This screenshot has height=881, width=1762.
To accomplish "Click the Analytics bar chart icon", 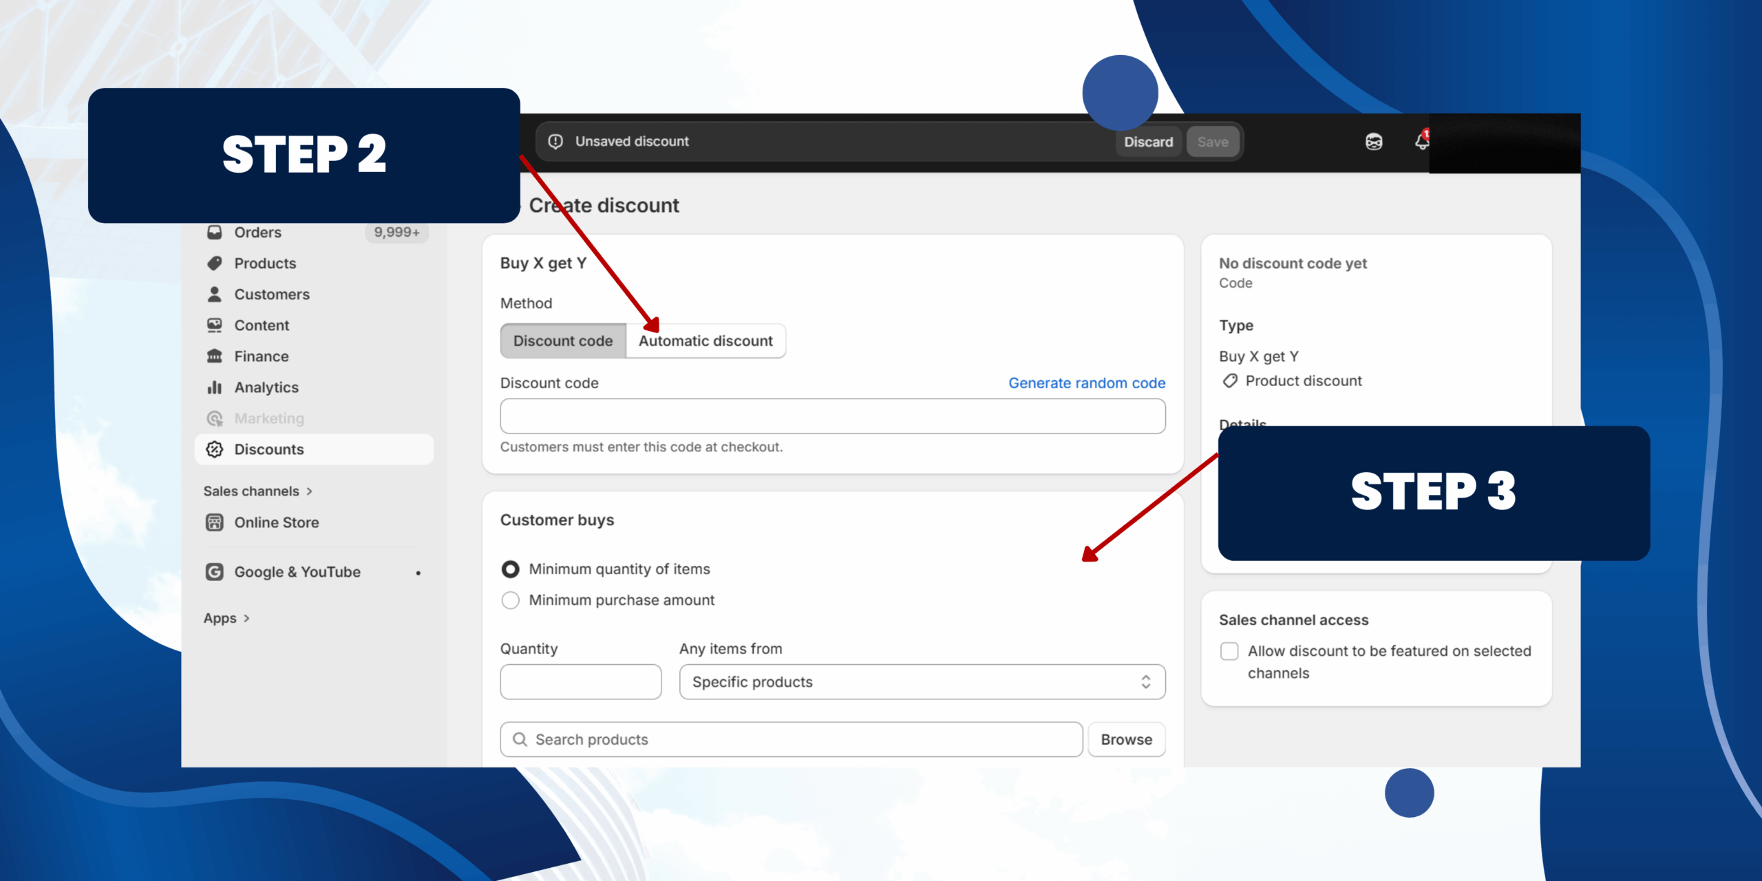I will click(x=214, y=388).
